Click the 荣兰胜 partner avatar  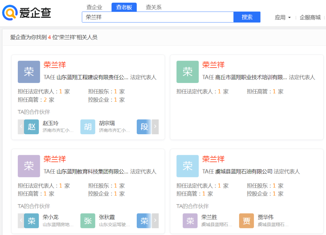tap(190, 221)
